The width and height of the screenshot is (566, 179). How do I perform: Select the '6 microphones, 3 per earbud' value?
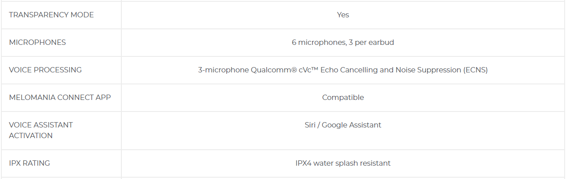(x=343, y=42)
